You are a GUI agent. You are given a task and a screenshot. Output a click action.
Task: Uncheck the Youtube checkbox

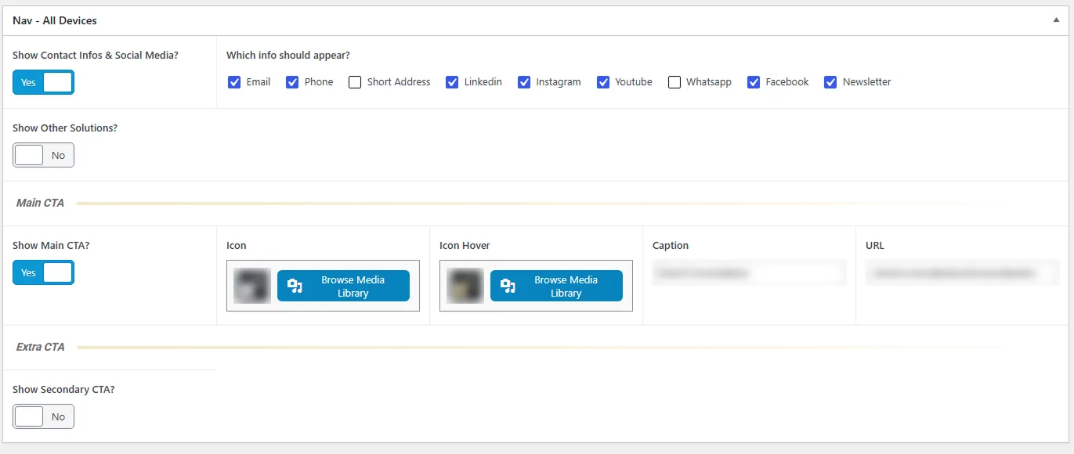tap(603, 82)
